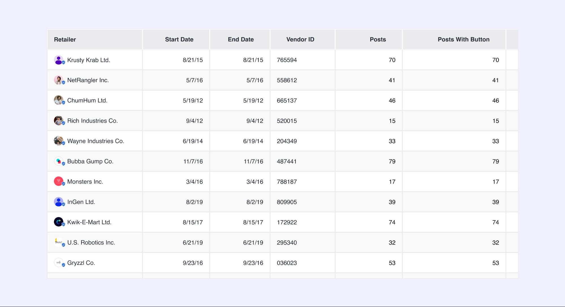Select the Krusty Krab Ltd. retailer name
The width and height of the screenshot is (565, 307).
pyautogui.click(x=89, y=60)
